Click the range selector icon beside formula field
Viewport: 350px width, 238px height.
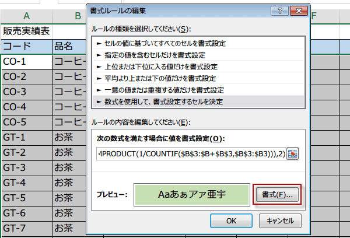coord(293,154)
